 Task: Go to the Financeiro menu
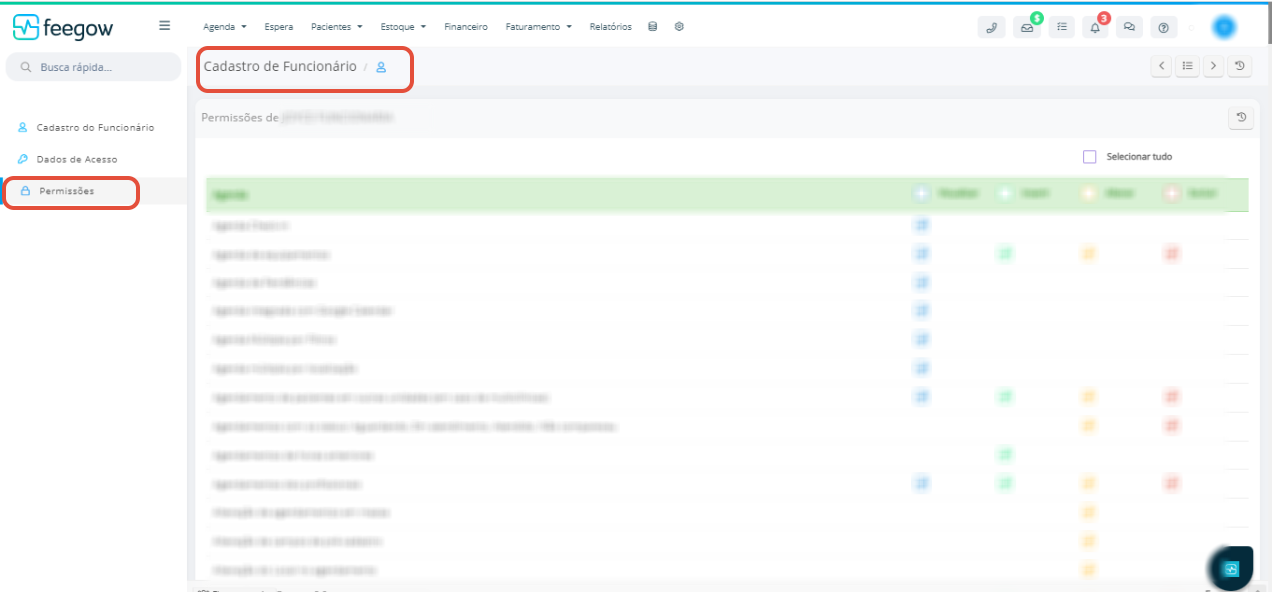466,27
